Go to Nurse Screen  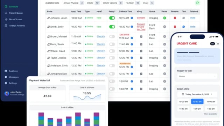click(13, 19)
